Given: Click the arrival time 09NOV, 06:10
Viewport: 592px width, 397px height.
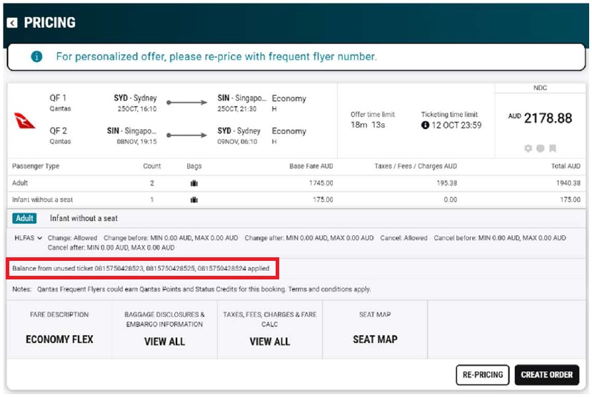Looking at the screenshot, I should [x=237, y=142].
